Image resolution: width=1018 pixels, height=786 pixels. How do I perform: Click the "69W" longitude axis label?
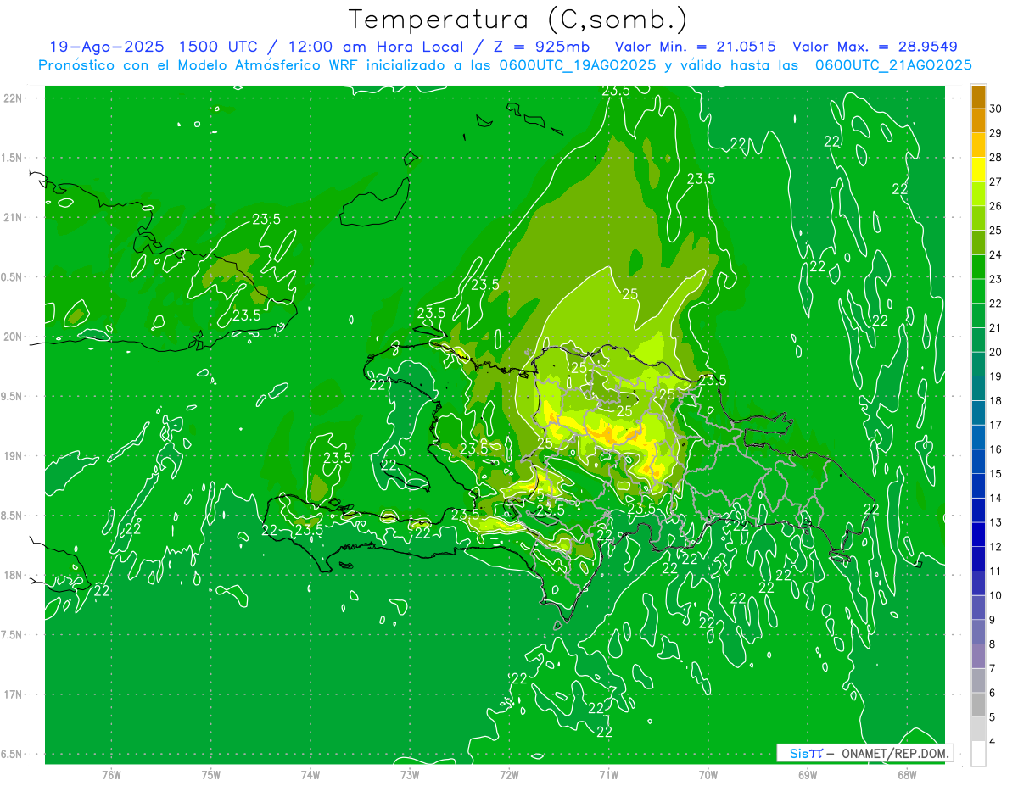point(808,774)
